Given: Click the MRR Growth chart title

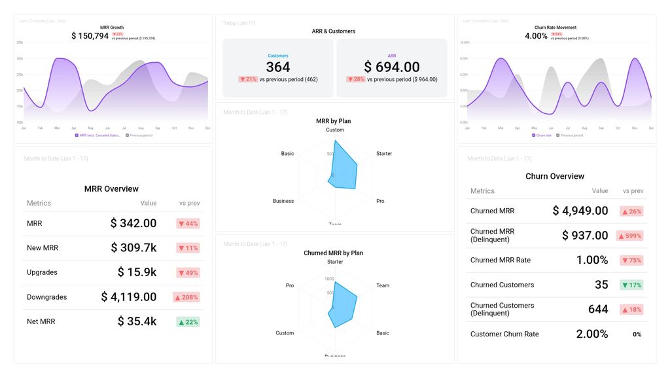Looking at the screenshot, I should click(x=112, y=27).
